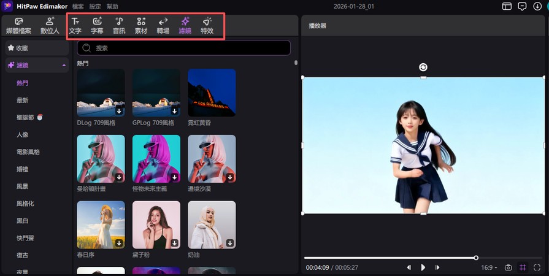Viewport: 549px width, 276px height.
Task: Select the 快門聲 filter category
Action: point(25,238)
